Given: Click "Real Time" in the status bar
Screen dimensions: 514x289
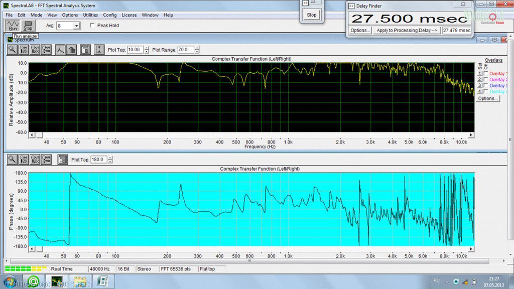Looking at the screenshot, I should pyautogui.click(x=62, y=269).
